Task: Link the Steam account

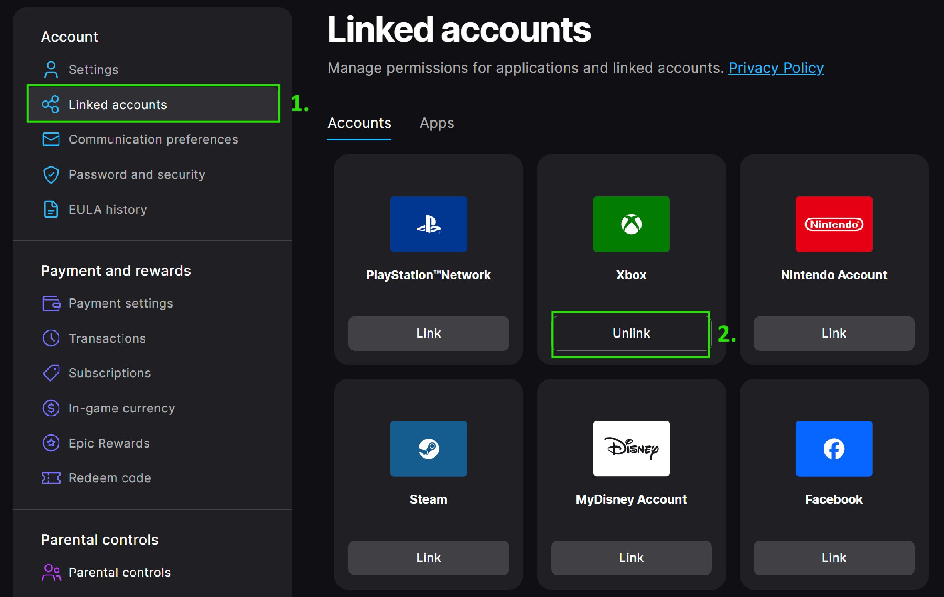Action: pos(428,558)
